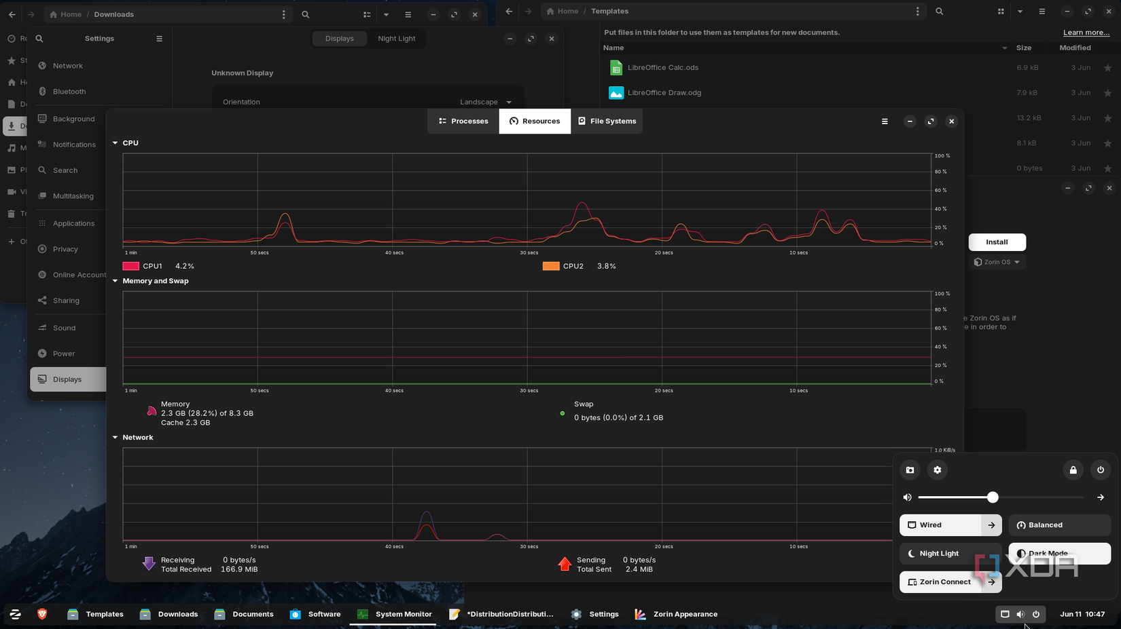This screenshot has height=629, width=1121.
Task: Switch to Night Light tab in Settings
Action: [x=397, y=39]
